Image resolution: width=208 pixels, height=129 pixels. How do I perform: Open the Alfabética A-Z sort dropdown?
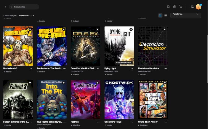coord(27,16)
